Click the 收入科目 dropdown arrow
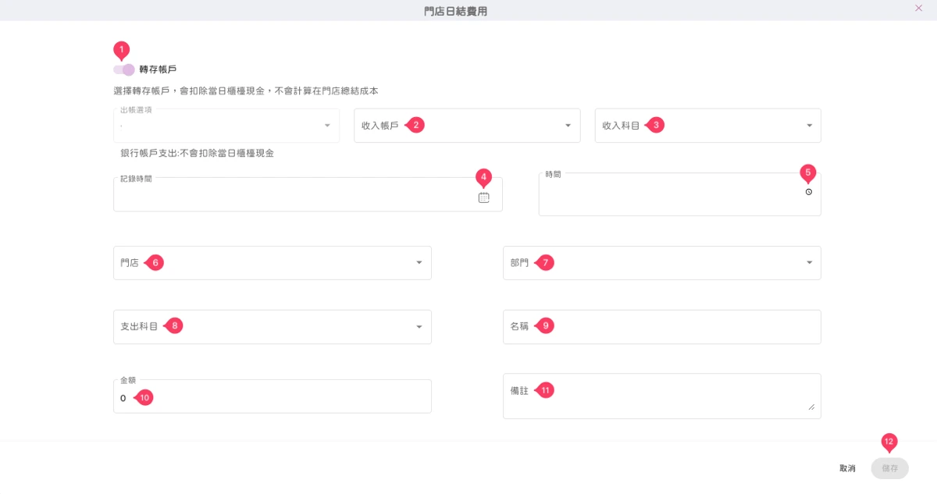The height and width of the screenshot is (494, 937). coord(809,126)
